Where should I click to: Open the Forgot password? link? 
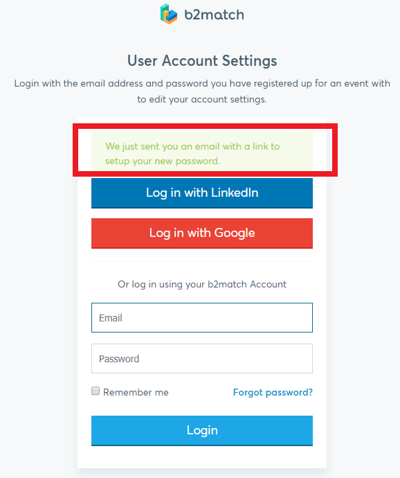click(273, 392)
